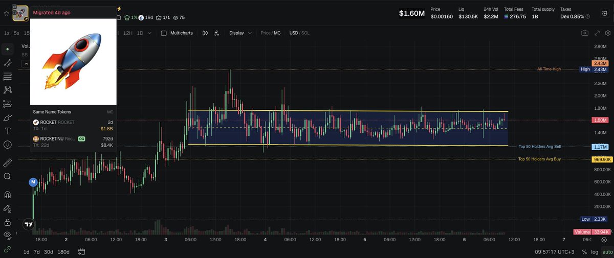Open the Fibonacci retracement tool

(x=7, y=77)
